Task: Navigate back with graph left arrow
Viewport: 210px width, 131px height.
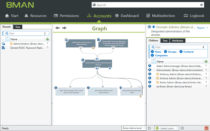Action: pos(57,28)
